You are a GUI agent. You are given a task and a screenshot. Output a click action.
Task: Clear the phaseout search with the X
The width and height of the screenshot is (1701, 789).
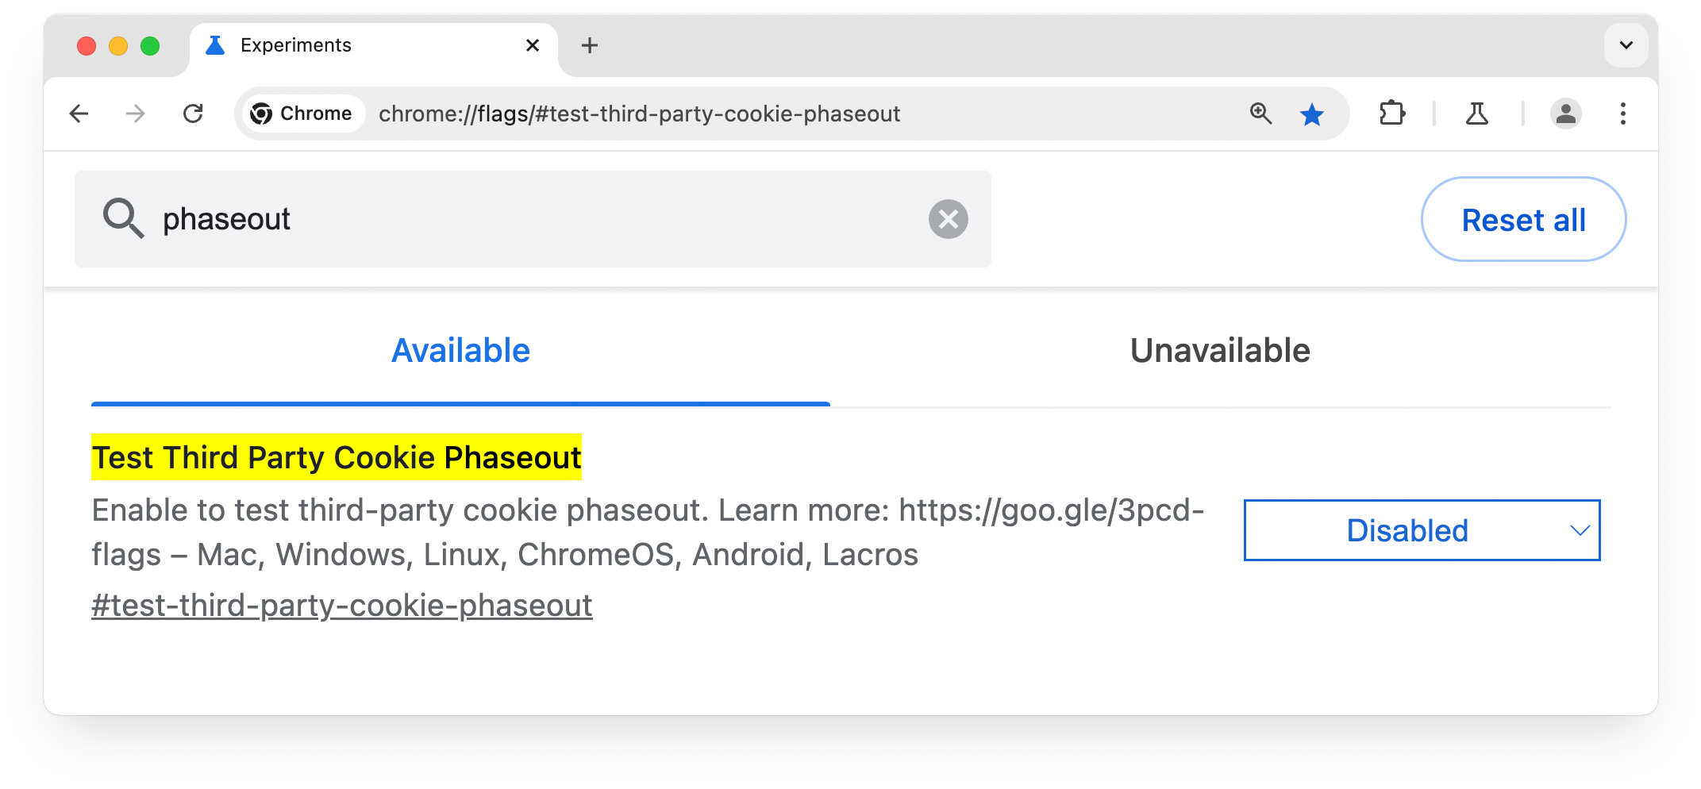coord(949,219)
